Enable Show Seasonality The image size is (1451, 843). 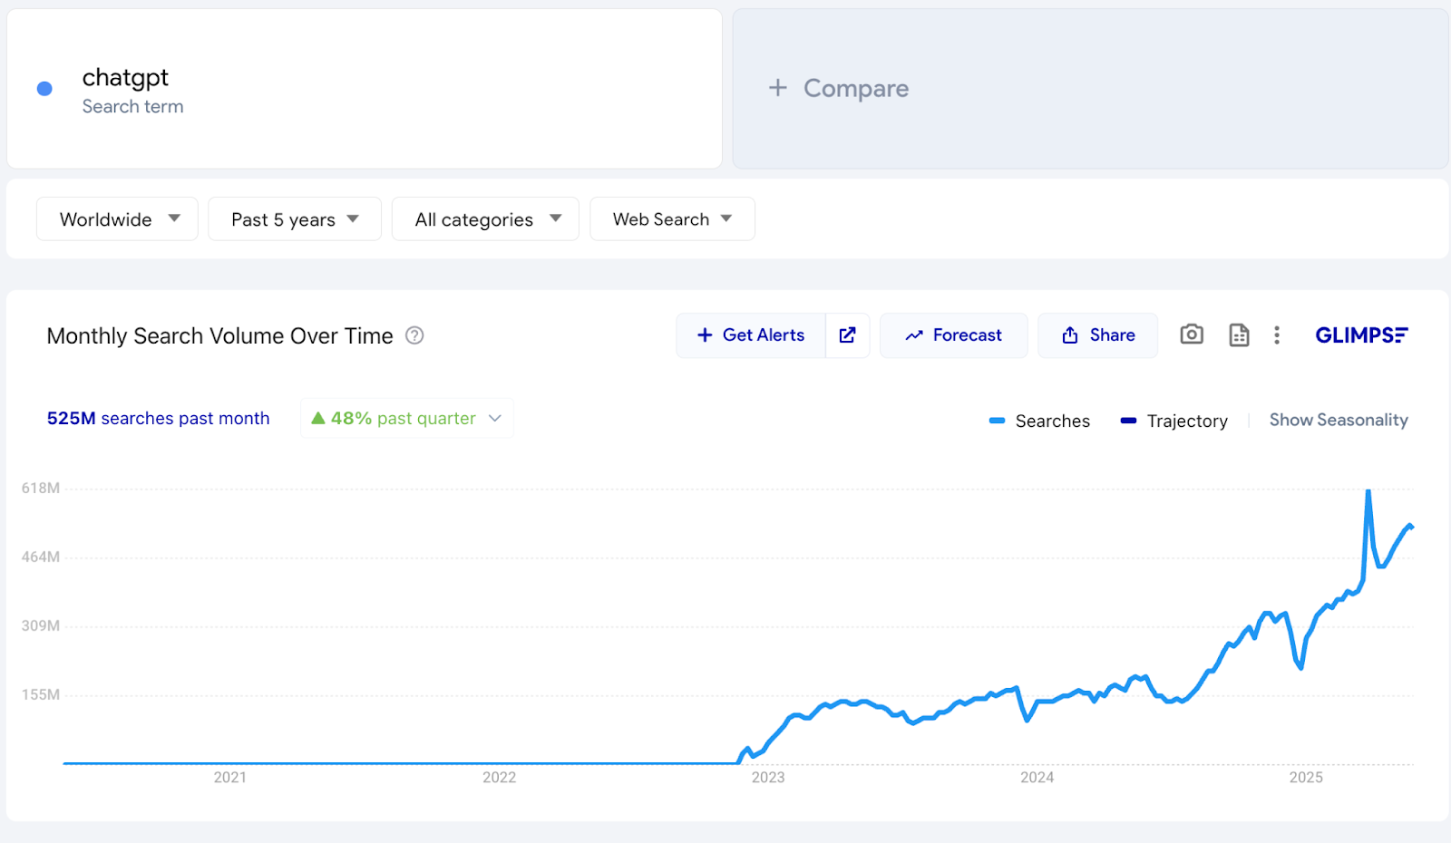tap(1338, 420)
